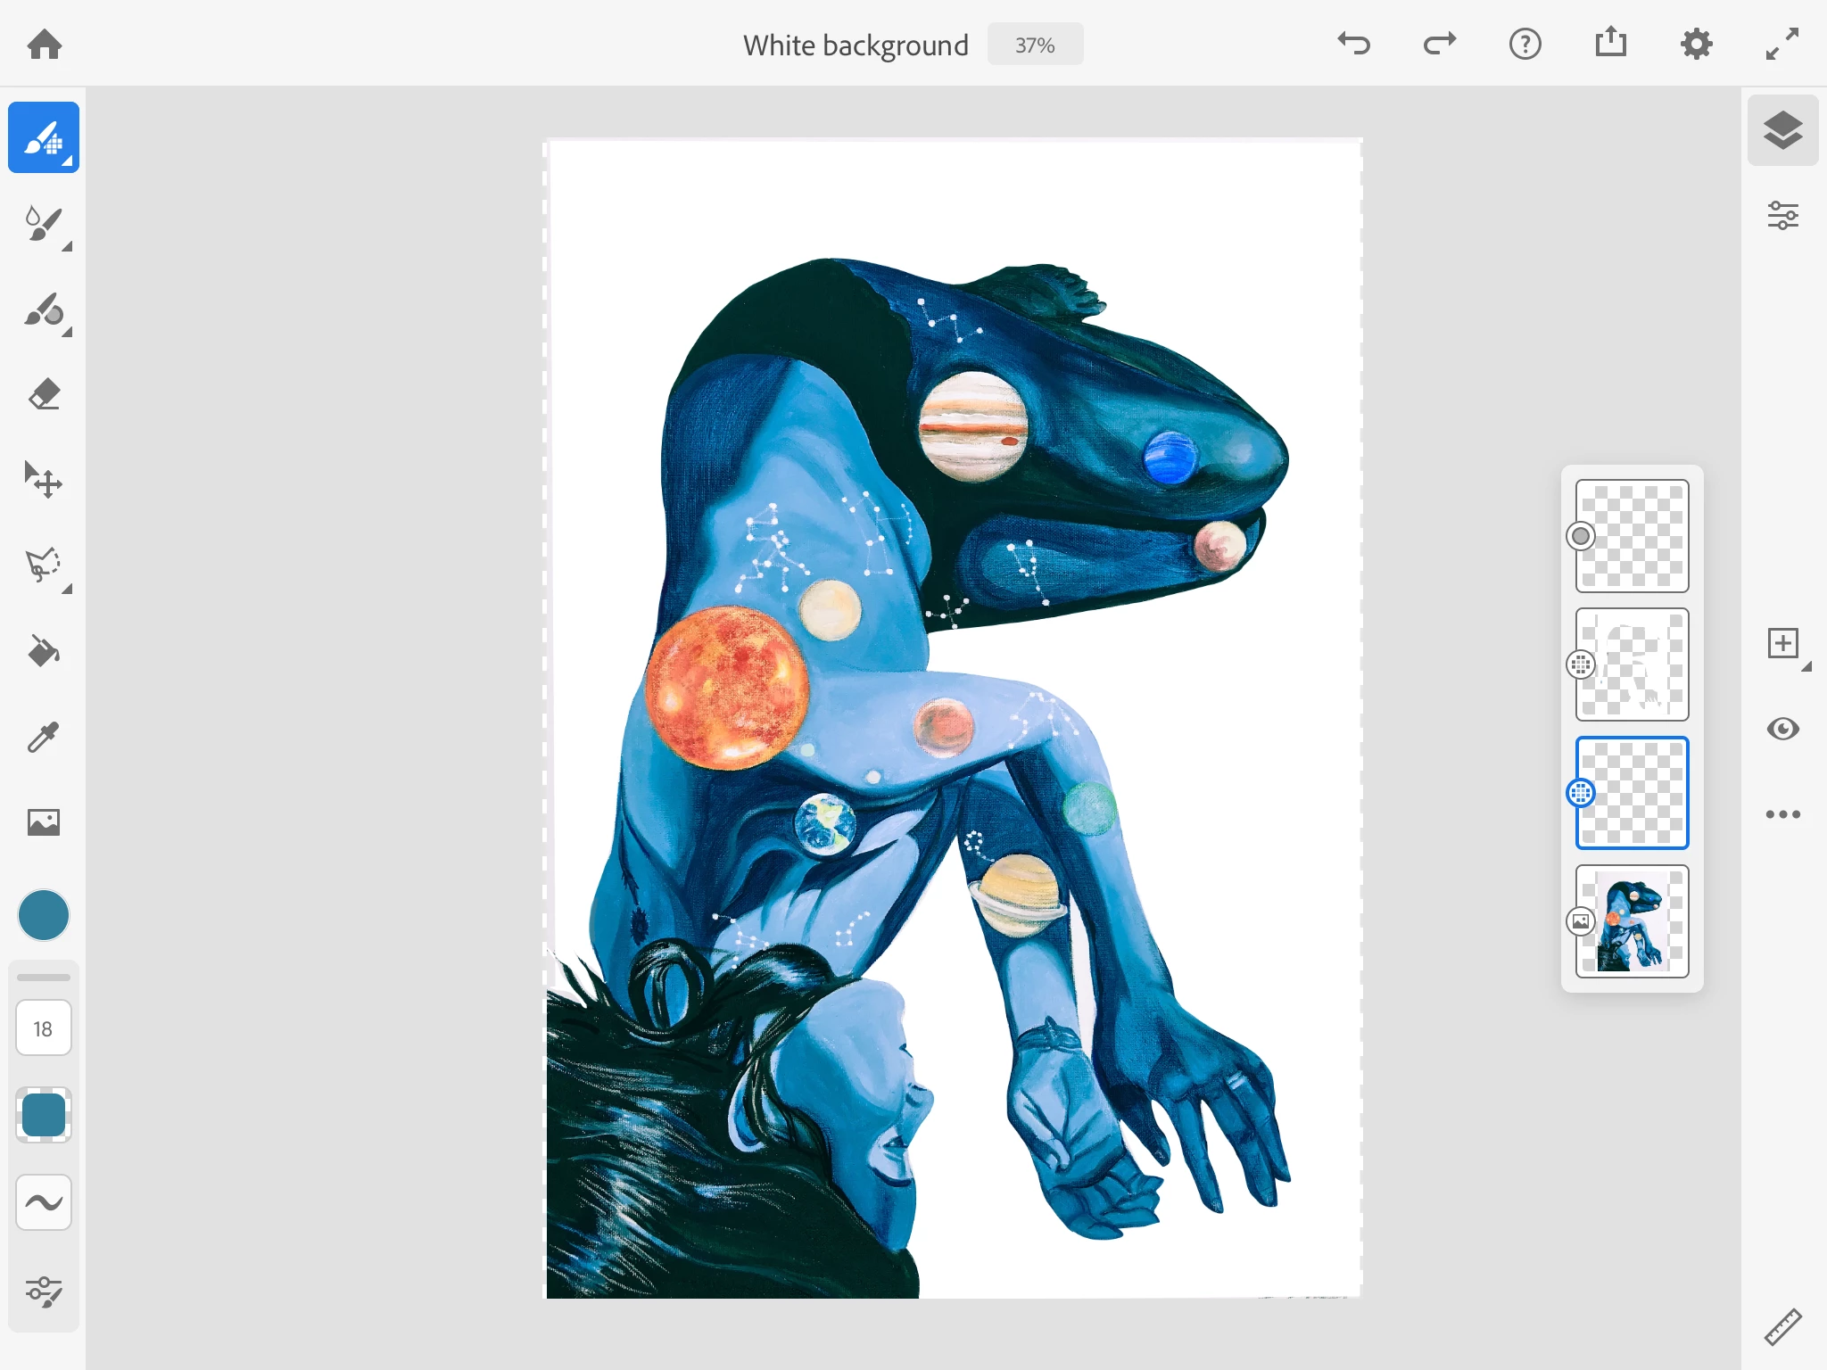The height and width of the screenshot is (1370, 1827).
Task: Select the live watercolor brush tool
Action: click(x=43, y=224)
